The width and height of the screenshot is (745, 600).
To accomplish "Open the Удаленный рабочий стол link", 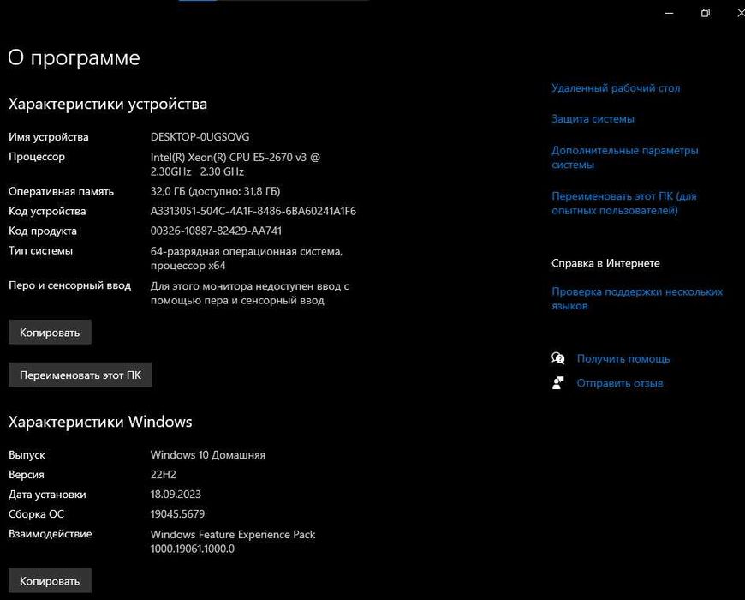I will tap(616, 88).
